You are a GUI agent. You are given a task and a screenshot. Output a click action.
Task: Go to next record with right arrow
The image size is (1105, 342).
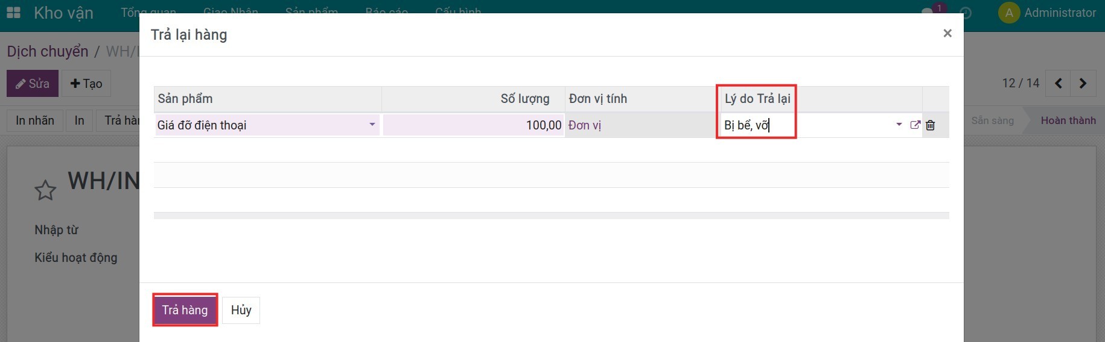(x=1083, y=84)
